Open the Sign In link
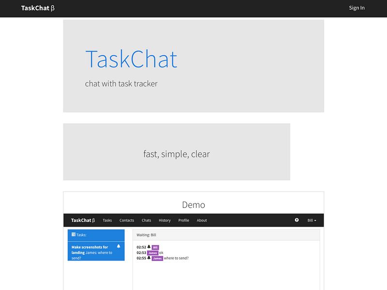The height and width of the screenshot is (290, 387). [x=357, y=8]
